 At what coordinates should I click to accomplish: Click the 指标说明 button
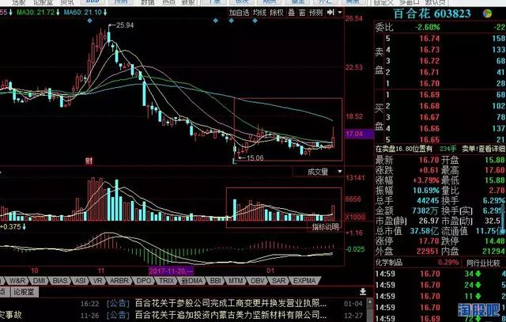click(x=325, y=227)
